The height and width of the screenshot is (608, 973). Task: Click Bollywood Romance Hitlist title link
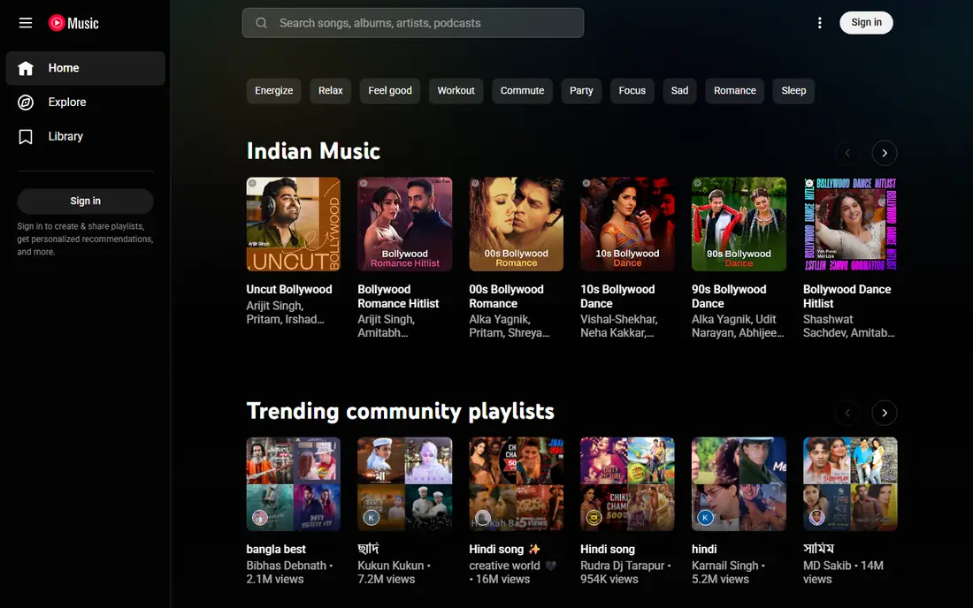(398, 296)
